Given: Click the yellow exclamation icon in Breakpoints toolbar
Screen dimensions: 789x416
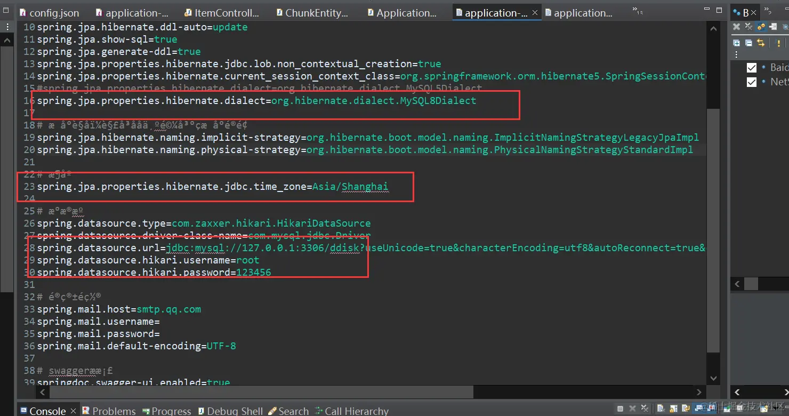Looking at the screenshot, I should [778, 43].
